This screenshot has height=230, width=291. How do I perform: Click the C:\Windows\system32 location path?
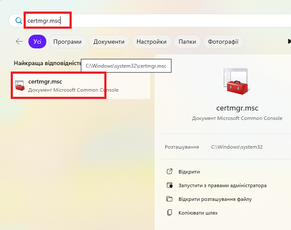[237, 147]
